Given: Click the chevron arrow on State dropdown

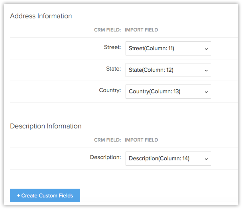Looking at the screenshot, I should pos(206,70).
